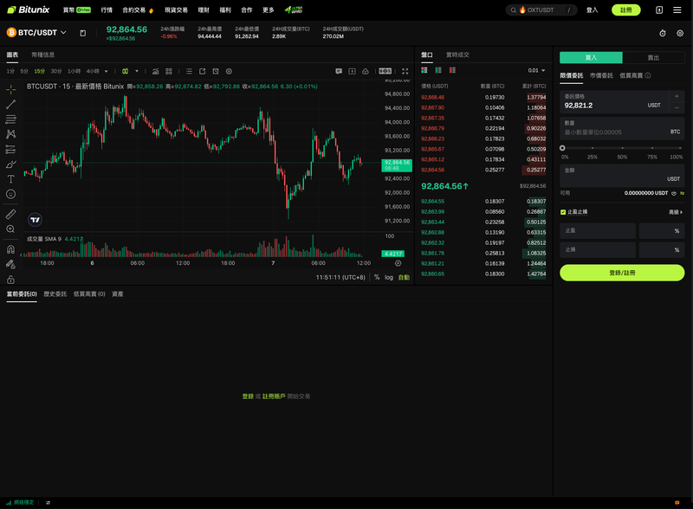Select the text annotation tool
The width and height of the screenshot is (693, 509).
point(11,179)
